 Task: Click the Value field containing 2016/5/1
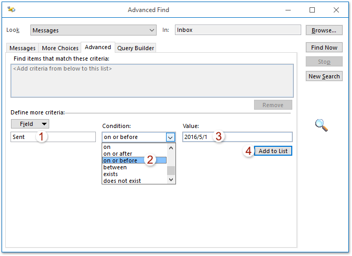pyautogui.click(x=237, y=137)
